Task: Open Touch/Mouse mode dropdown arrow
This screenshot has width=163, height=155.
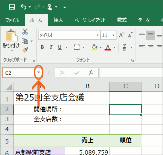Action: pyautogui.click(x=56, y=7)
